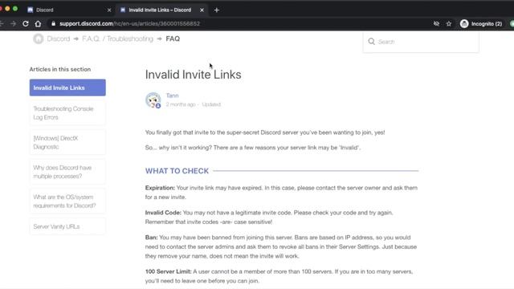
Task: Close the Discord tab
Action: pyautogui.click(x=109, y=10)
